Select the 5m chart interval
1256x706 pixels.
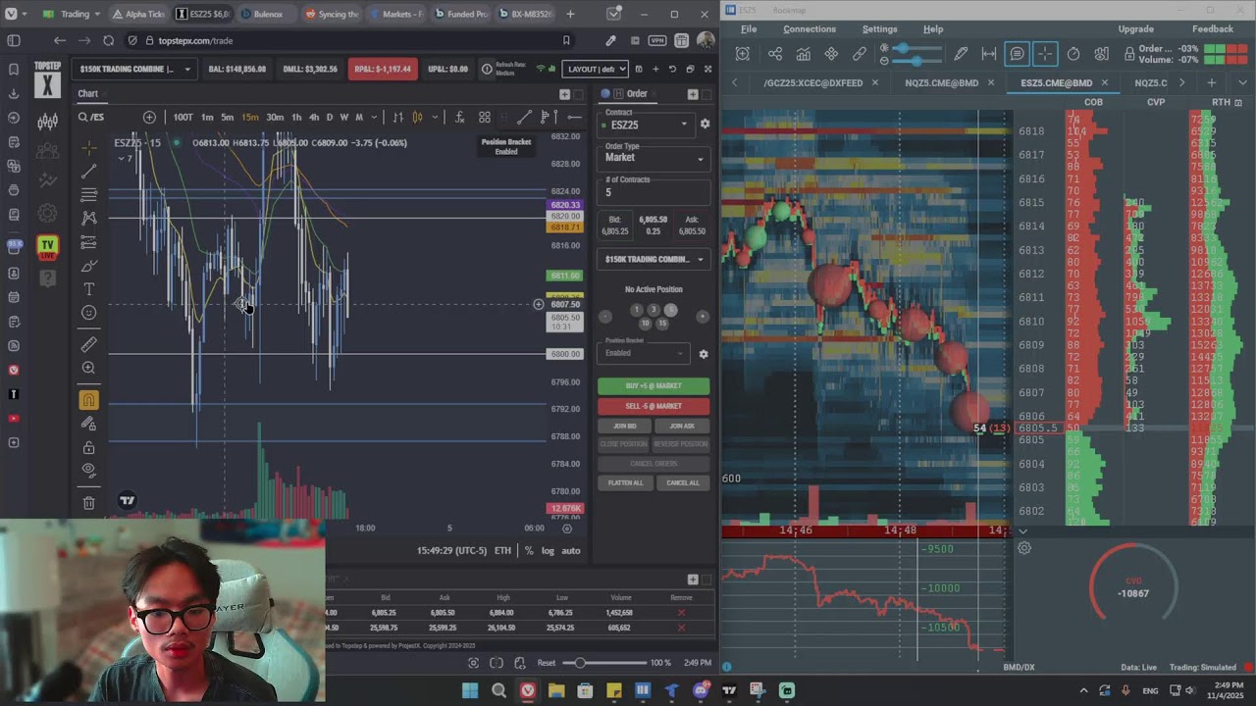tap(227, 117)
